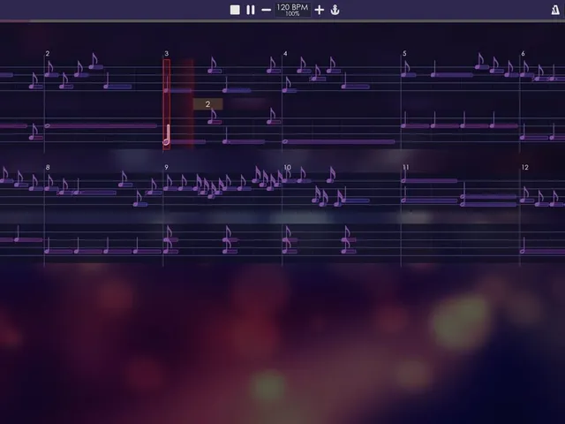Viewport: 565px width, 424px height.
Task: Select the top half note at measure 11
Action: point(430,180)
